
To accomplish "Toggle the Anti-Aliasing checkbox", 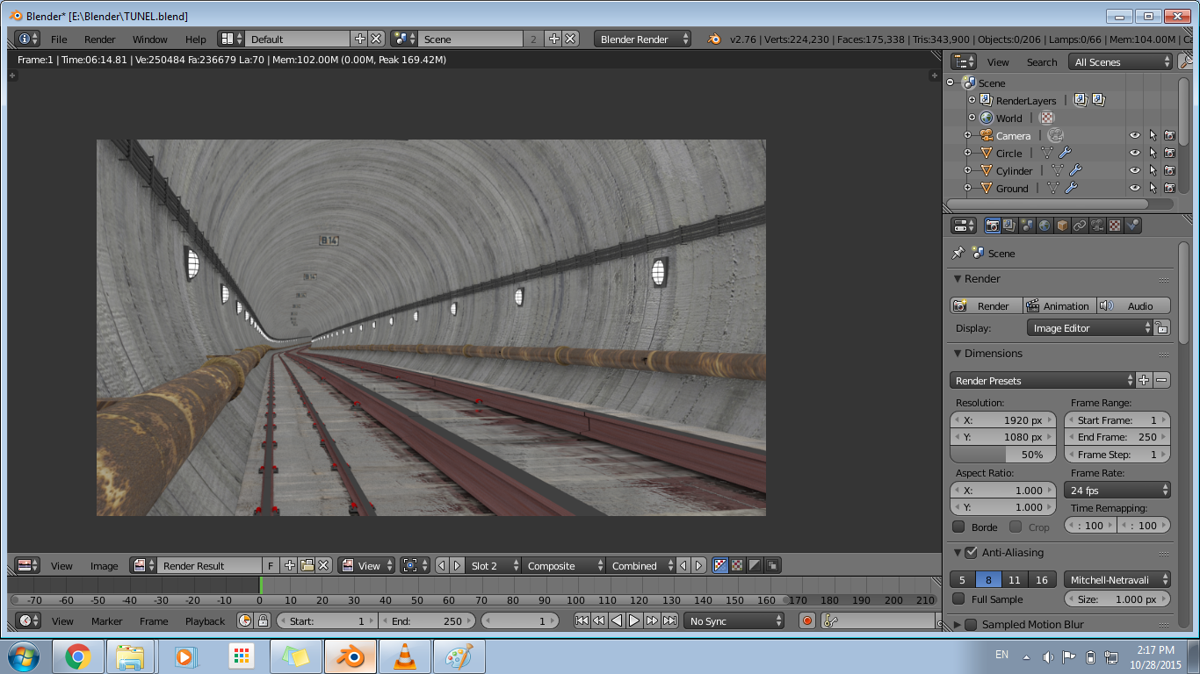I will pyautogui.click(x=971, y=552).
